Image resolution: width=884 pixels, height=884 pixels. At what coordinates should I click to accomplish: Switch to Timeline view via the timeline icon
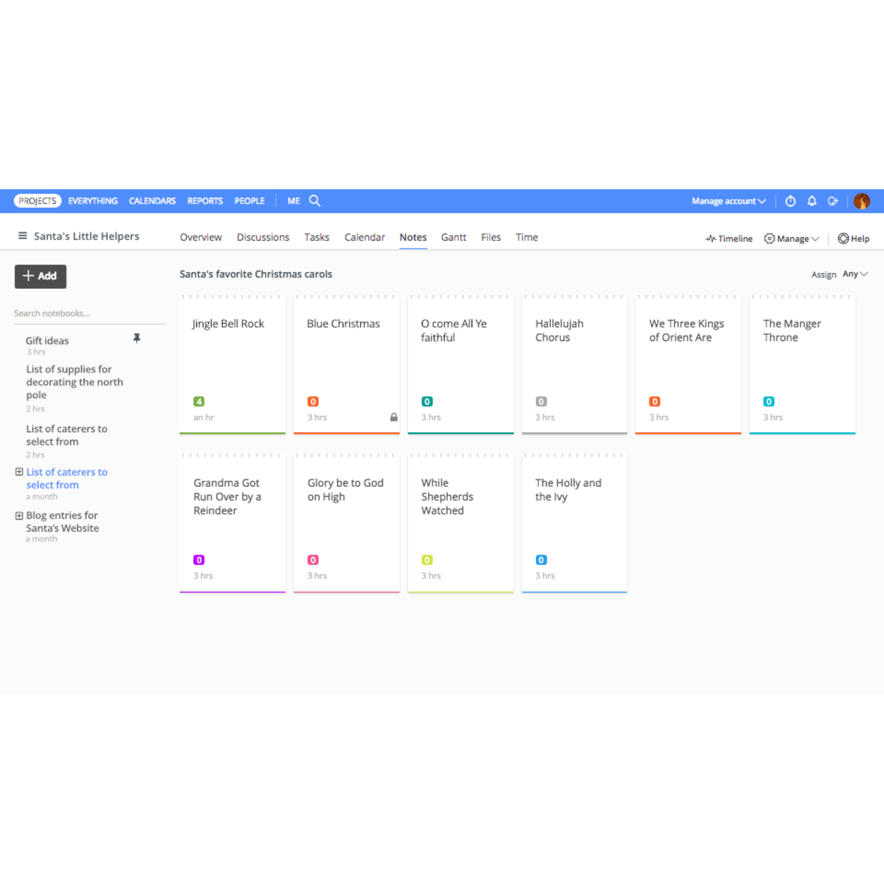[711, 238]
